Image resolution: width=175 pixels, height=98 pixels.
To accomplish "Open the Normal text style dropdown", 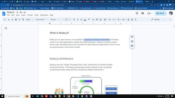I will pos(41,20).
